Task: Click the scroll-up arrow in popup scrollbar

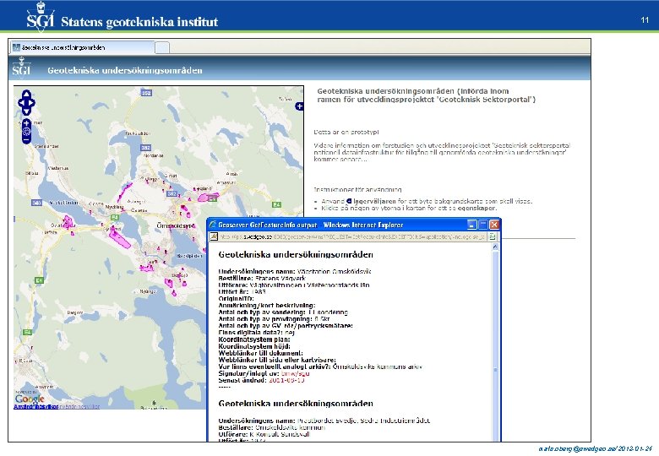Action: pyautogui.click(x=495, y=247)
